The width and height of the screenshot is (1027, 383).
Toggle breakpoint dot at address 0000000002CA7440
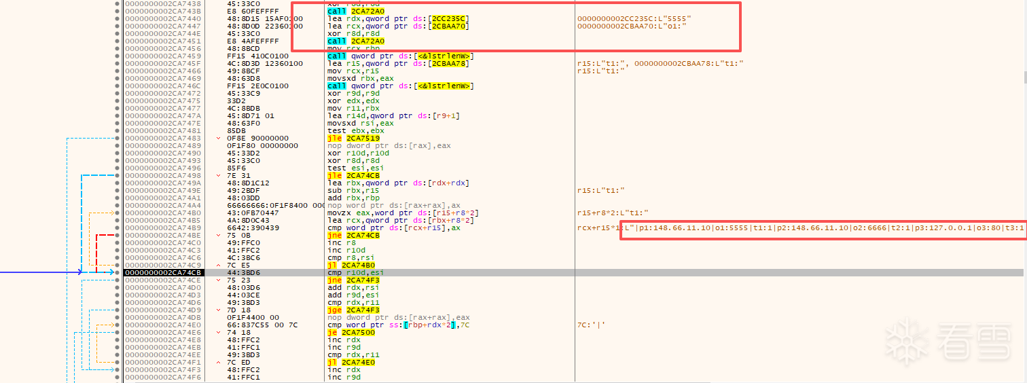pyautogui.click(x=118, y=18)
